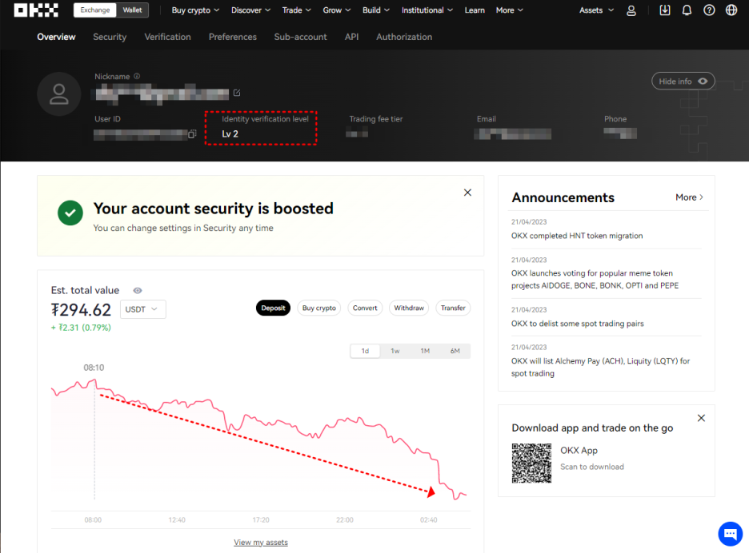Open delist spot trading pairs announcement
Screen dimensions: 749x553
tap(578, 324)
